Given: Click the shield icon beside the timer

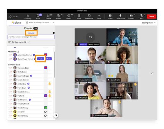Looking at the screenshot, I should coord(10,17).
